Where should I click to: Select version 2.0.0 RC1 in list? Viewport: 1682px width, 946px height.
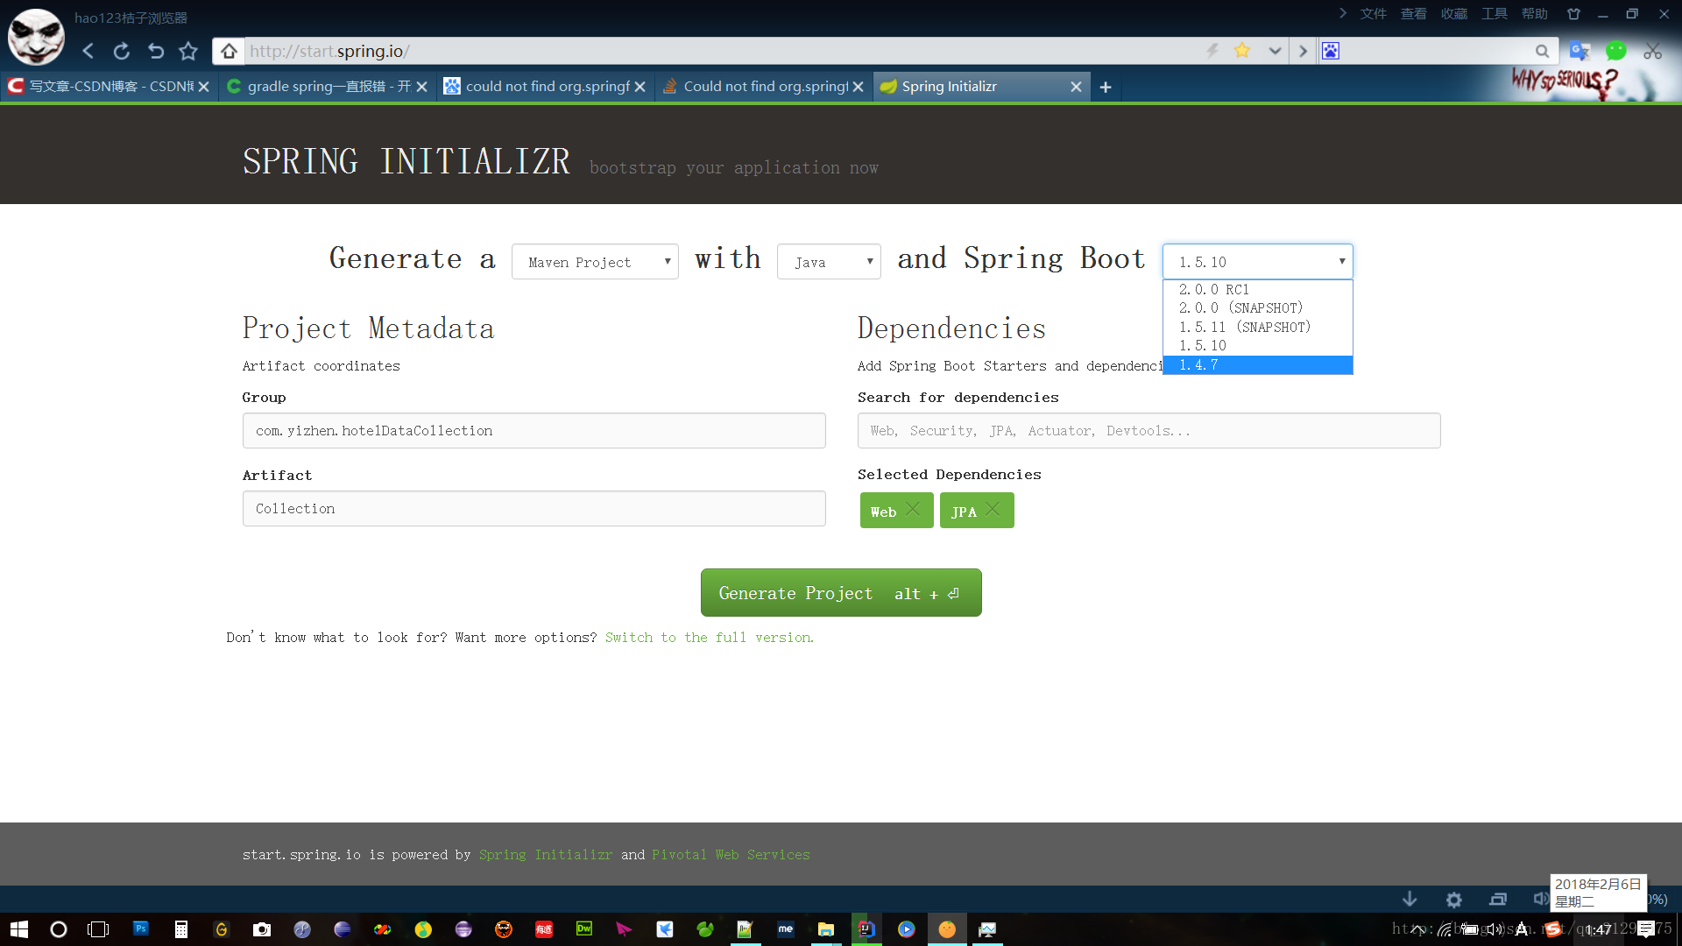pos(1257,289)
